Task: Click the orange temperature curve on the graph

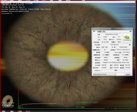Action: click(38, 104)
